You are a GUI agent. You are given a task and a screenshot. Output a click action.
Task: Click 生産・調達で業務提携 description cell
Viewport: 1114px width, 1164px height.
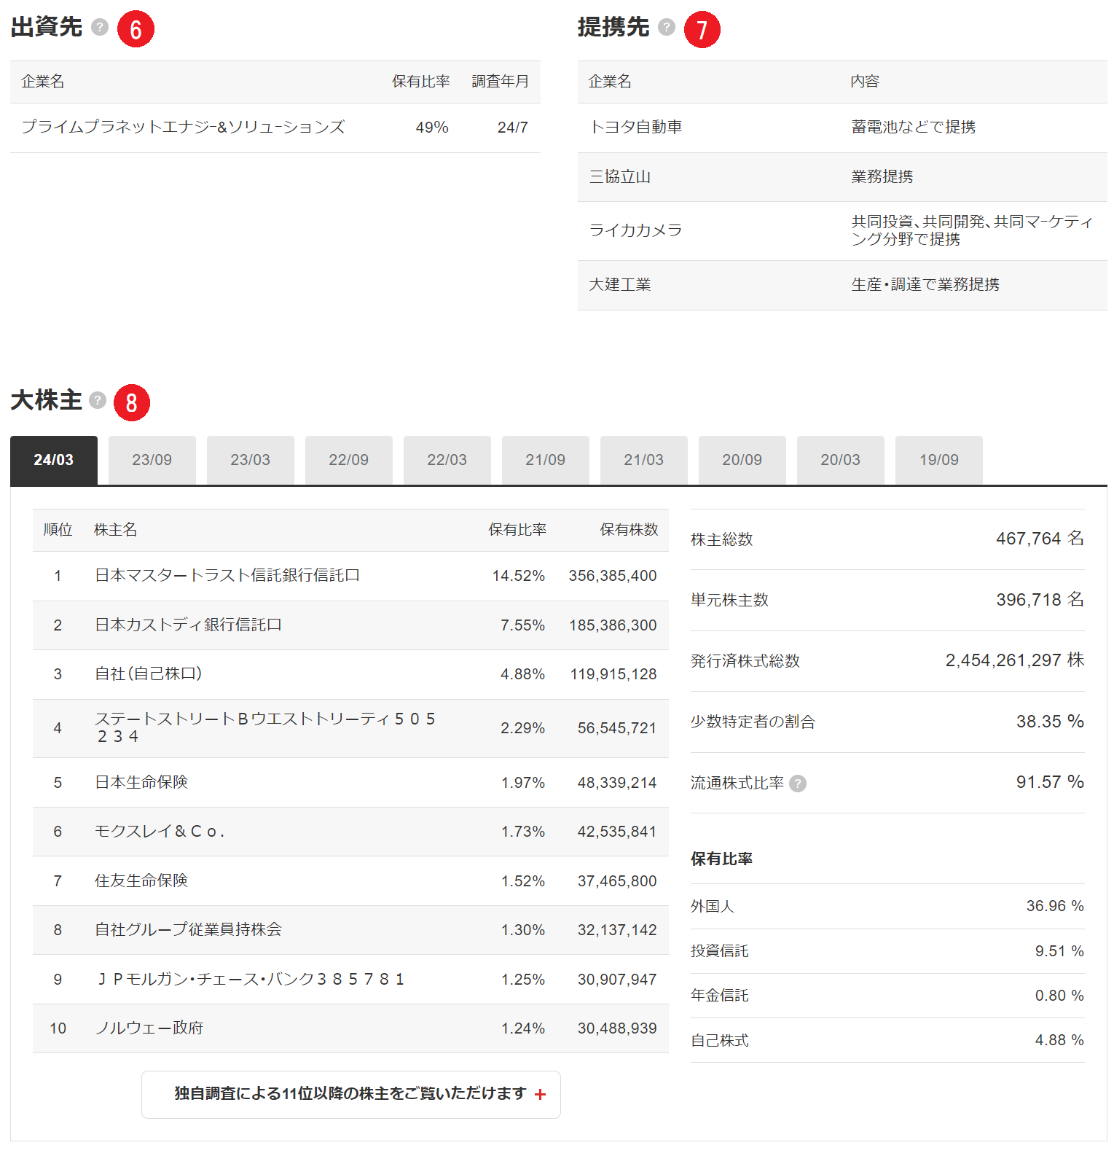pos(925,284)
